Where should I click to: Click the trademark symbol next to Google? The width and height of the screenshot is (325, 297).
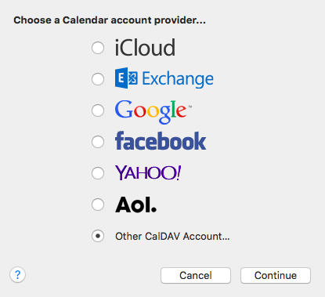pyautogui.click(x=190, y=107)
